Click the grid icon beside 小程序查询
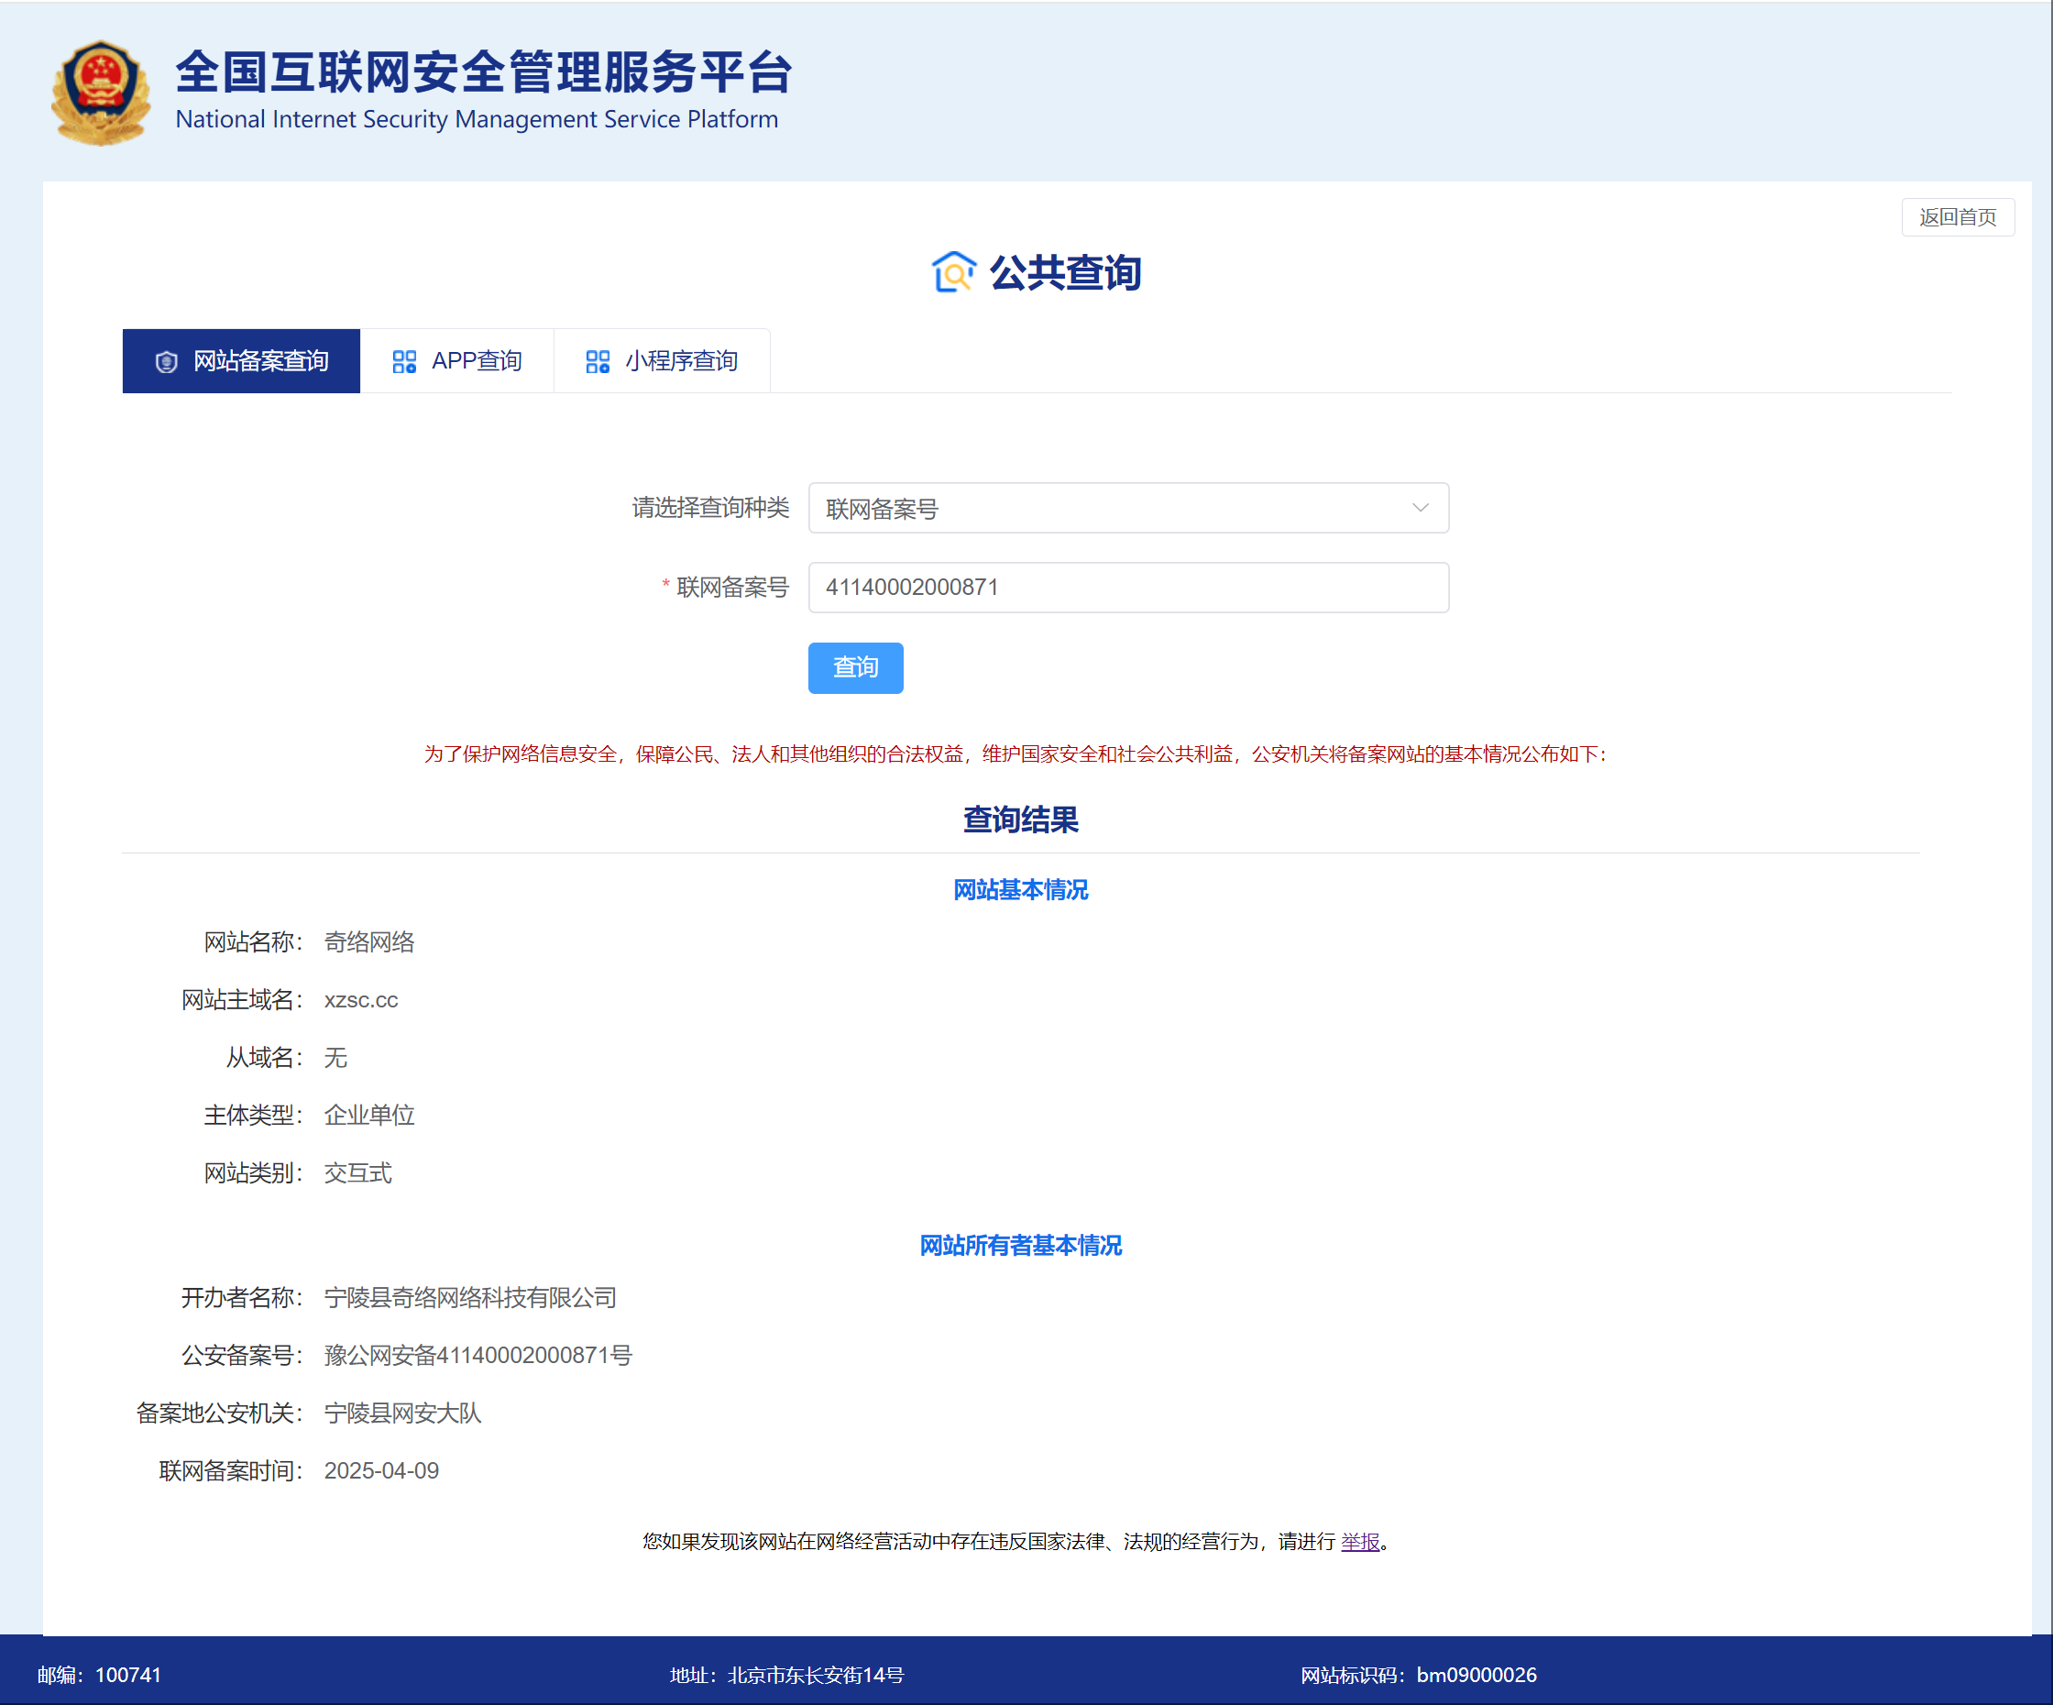Screen dimensions: 2053x1705 pos(598,362)
